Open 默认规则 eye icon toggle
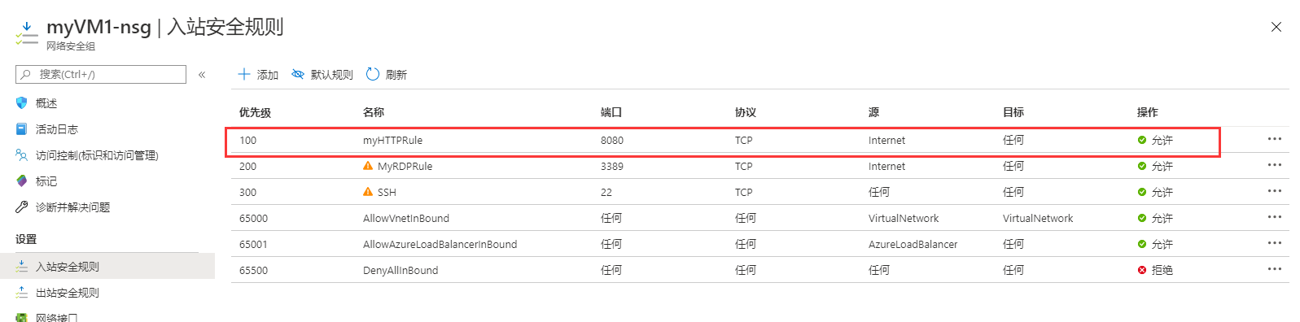 (298, 74)
